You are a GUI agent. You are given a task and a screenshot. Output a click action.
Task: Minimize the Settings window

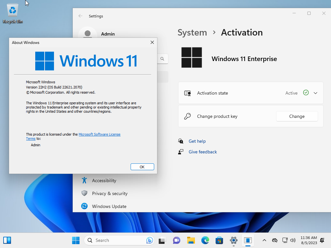(294, 13)
